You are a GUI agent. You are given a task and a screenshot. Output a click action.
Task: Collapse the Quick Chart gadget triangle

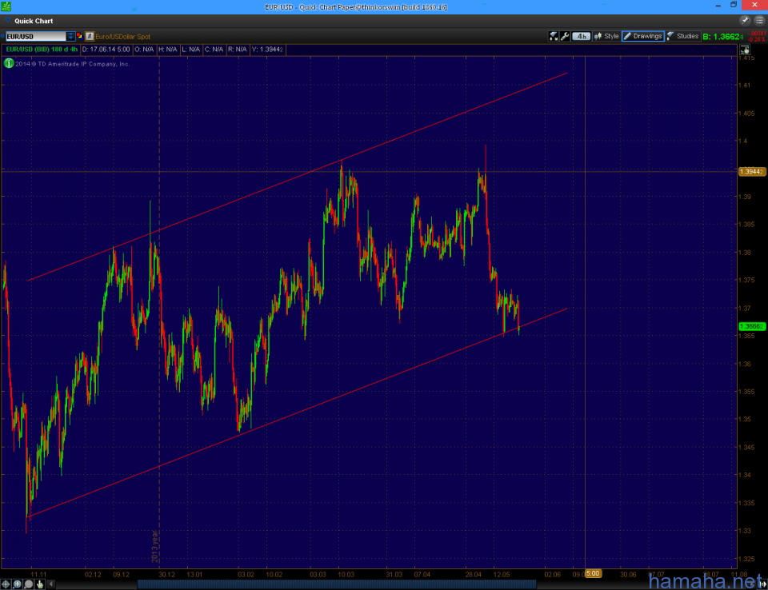[7, 21]
